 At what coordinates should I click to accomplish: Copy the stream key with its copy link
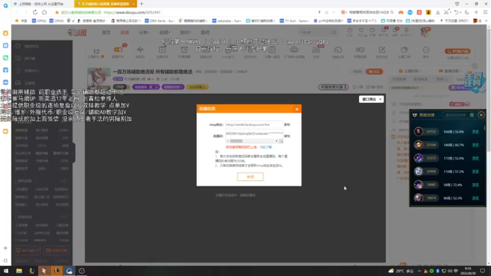click(287, 136)
